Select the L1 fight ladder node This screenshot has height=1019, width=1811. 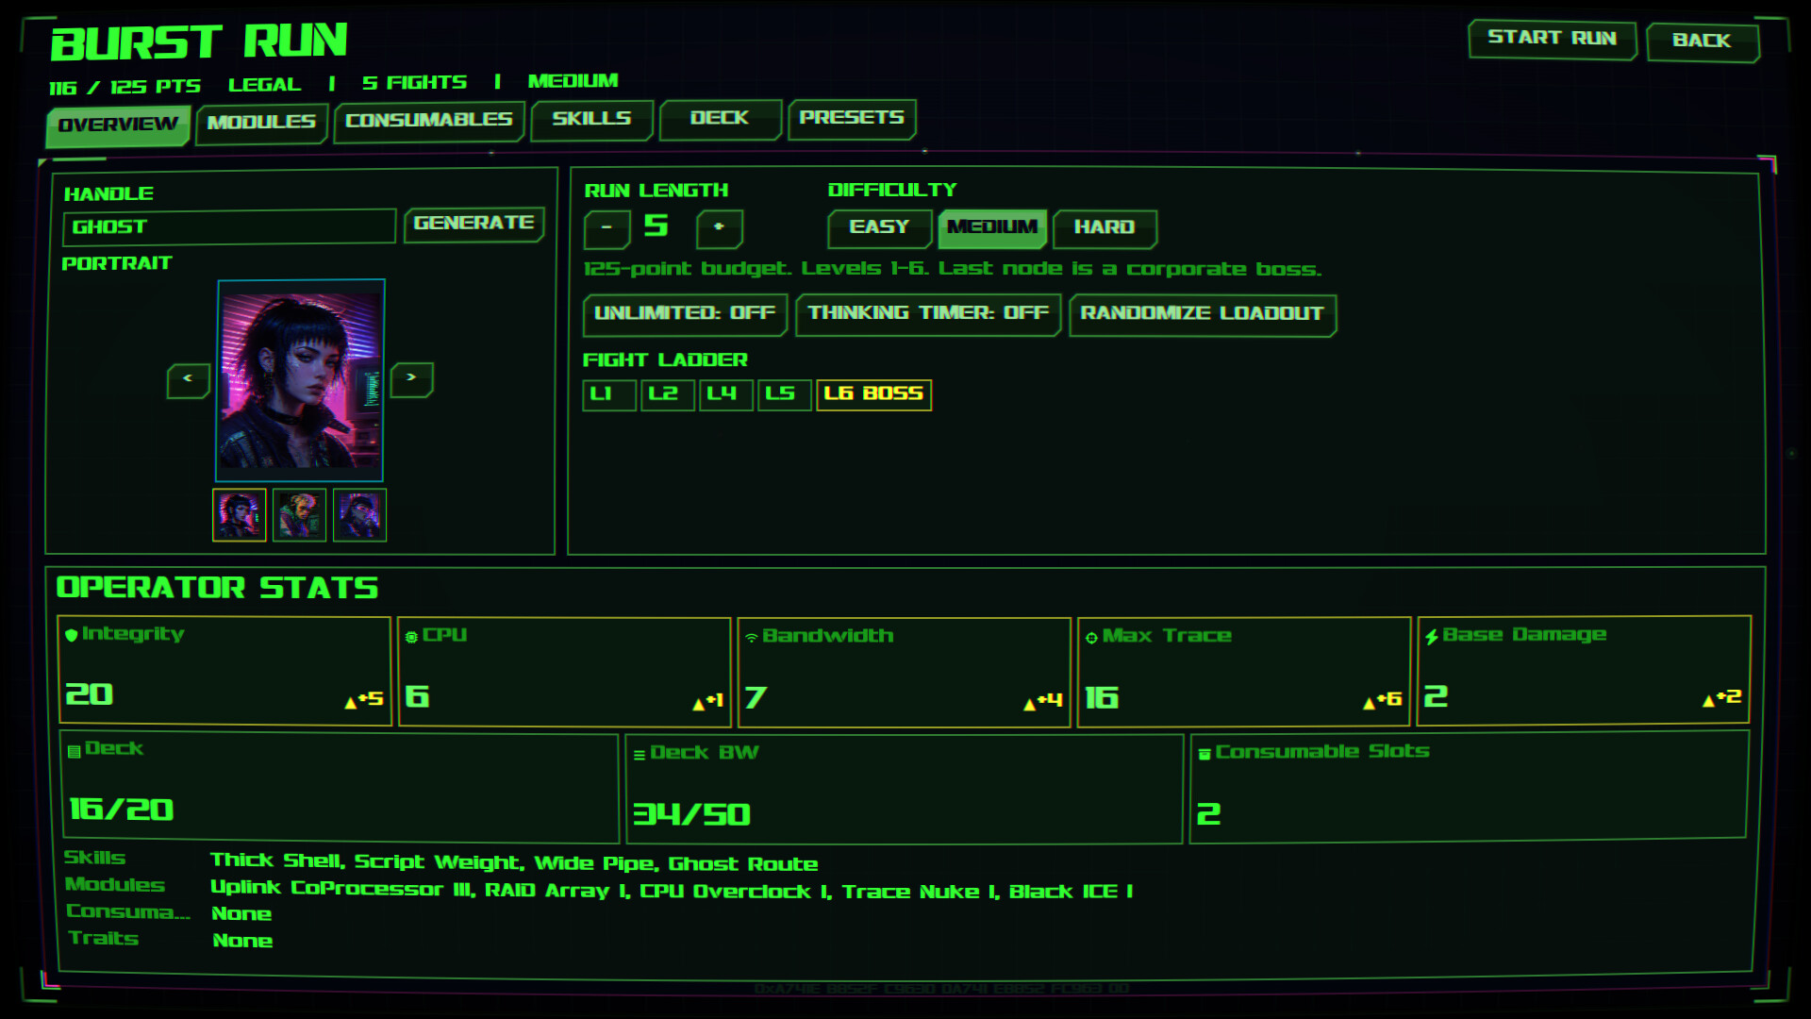point(609,394)
